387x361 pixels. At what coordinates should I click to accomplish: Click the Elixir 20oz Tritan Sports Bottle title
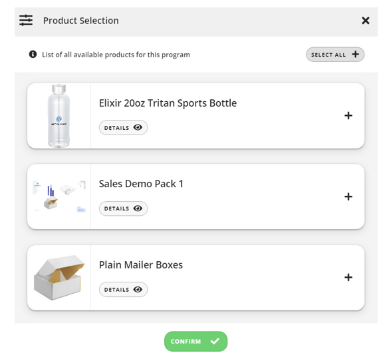click(168, 103)
